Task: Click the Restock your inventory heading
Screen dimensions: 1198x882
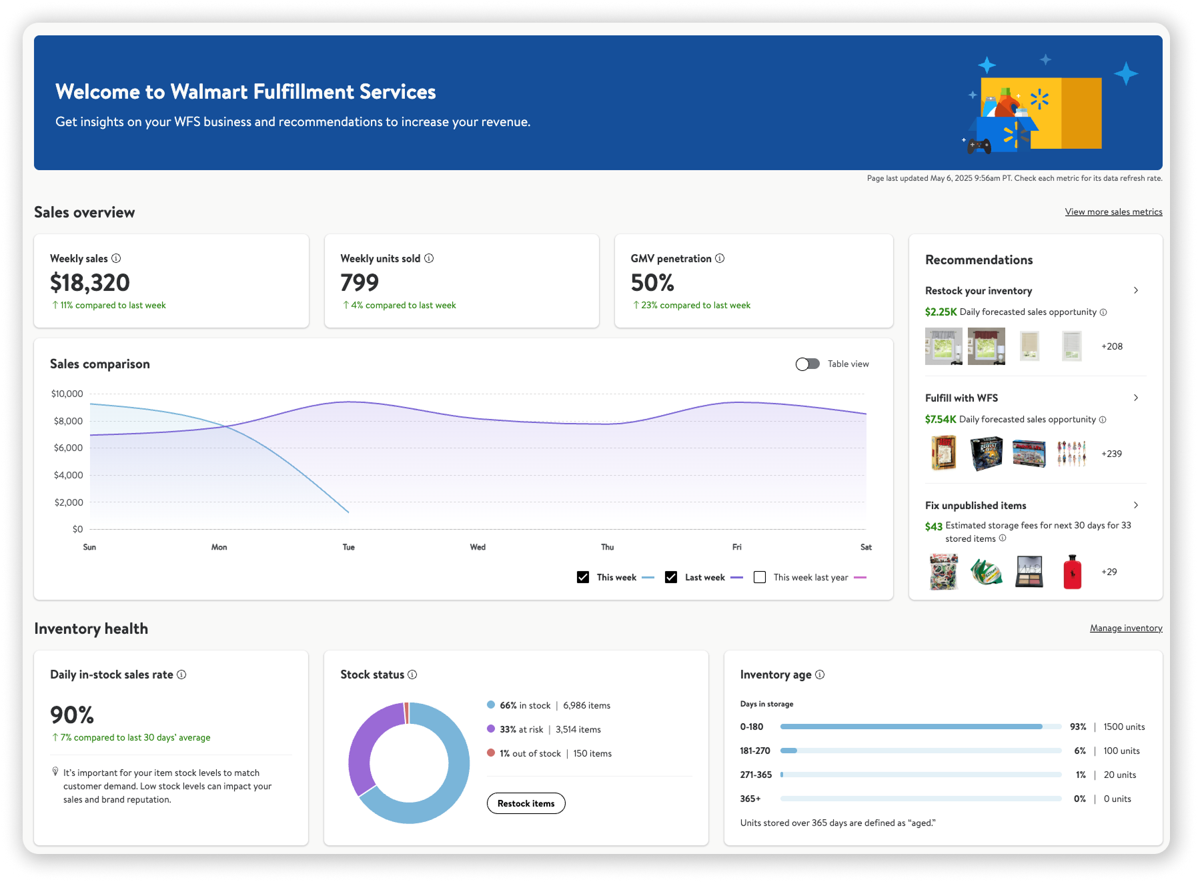Action: coord(979,291)
